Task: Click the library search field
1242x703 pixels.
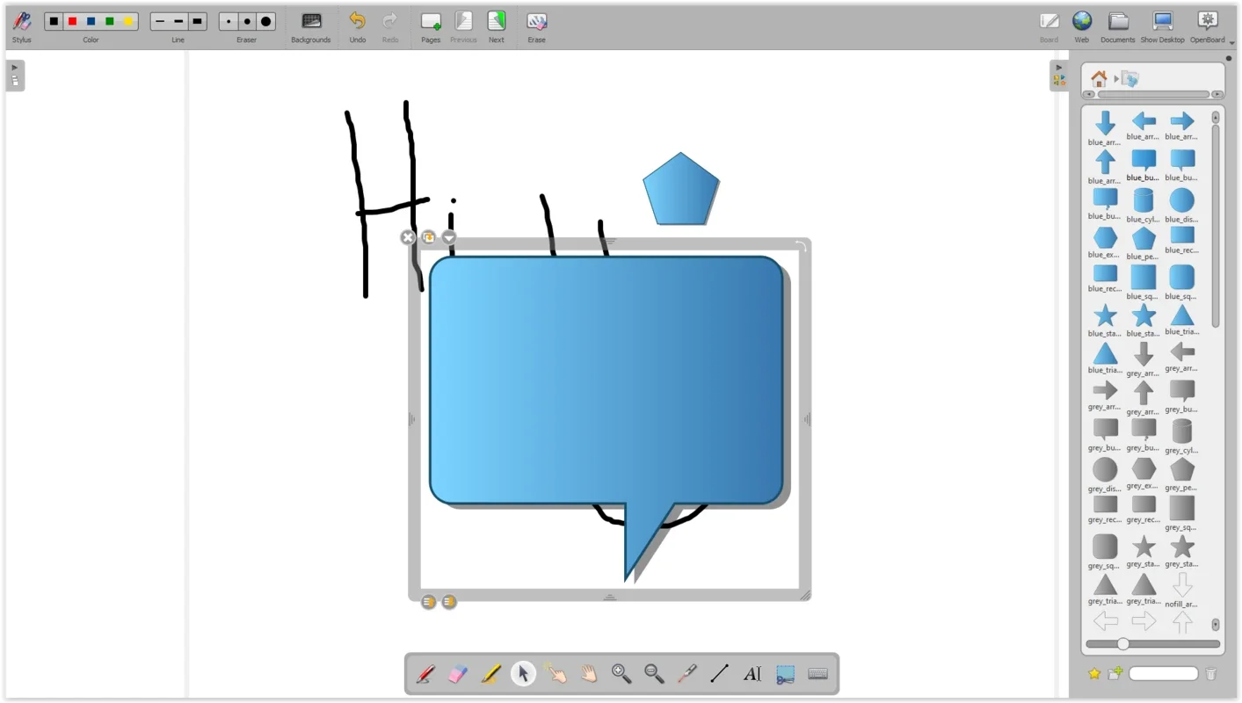Action: click(x=1163, y=674)
